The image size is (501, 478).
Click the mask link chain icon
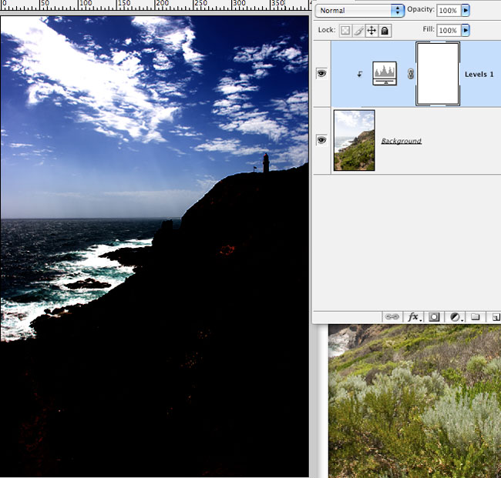(x=410, y=74)
